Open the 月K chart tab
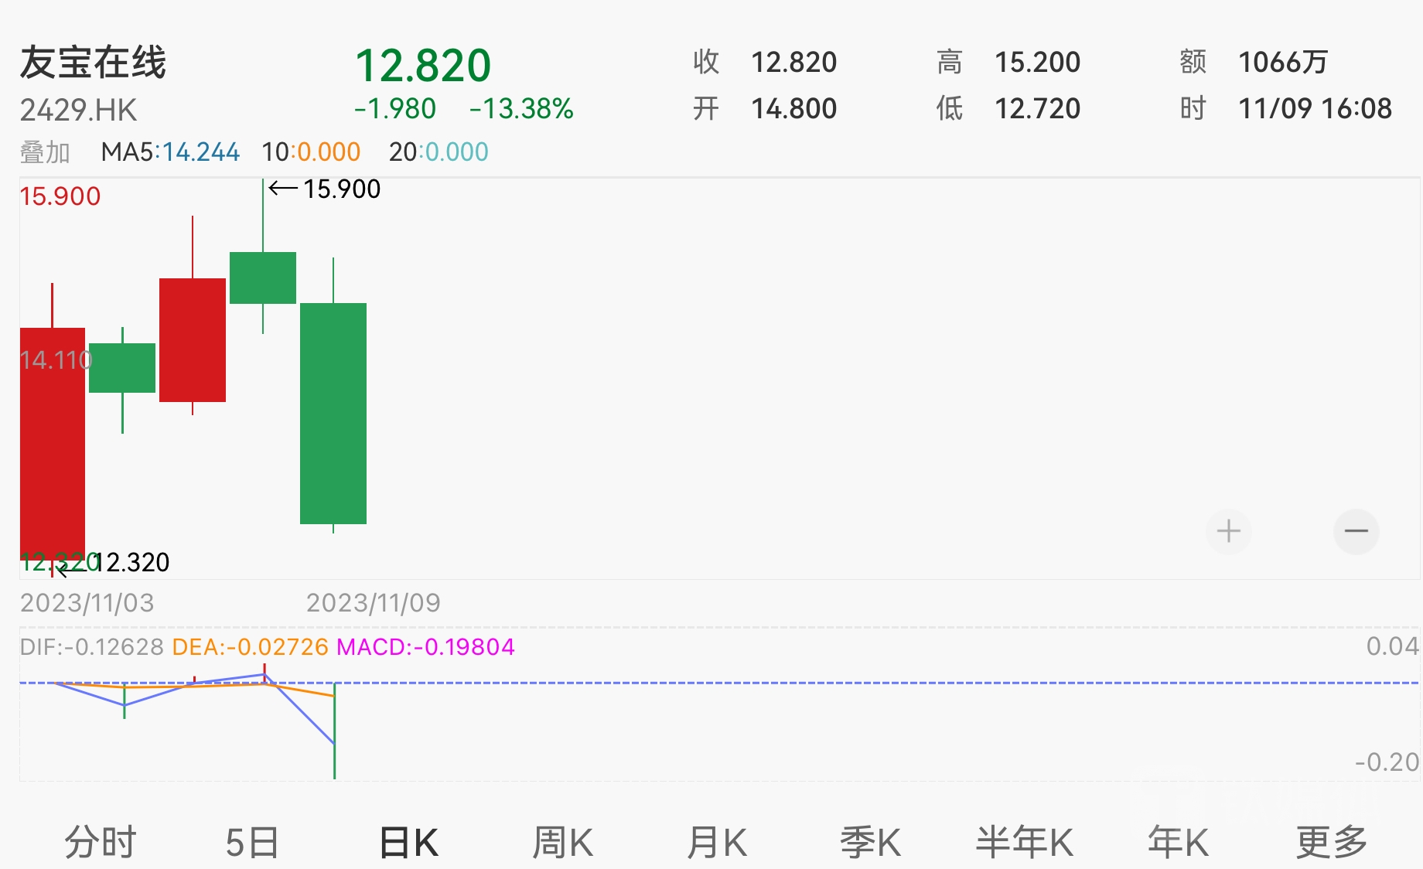This screenshot has width=1423, height=869. click(x=717, y=842)
